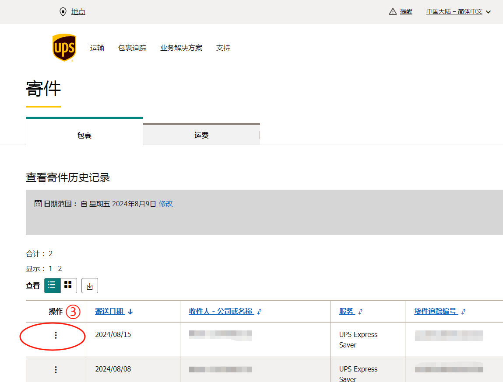Click sort arrows next to 服务 column
The height and width of the screenshot is (382, 503).
tap(360, 312)
